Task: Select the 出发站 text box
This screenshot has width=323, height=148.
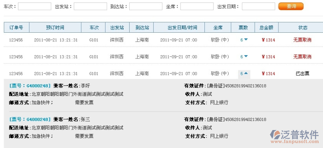Action: (x=90, y=7)
